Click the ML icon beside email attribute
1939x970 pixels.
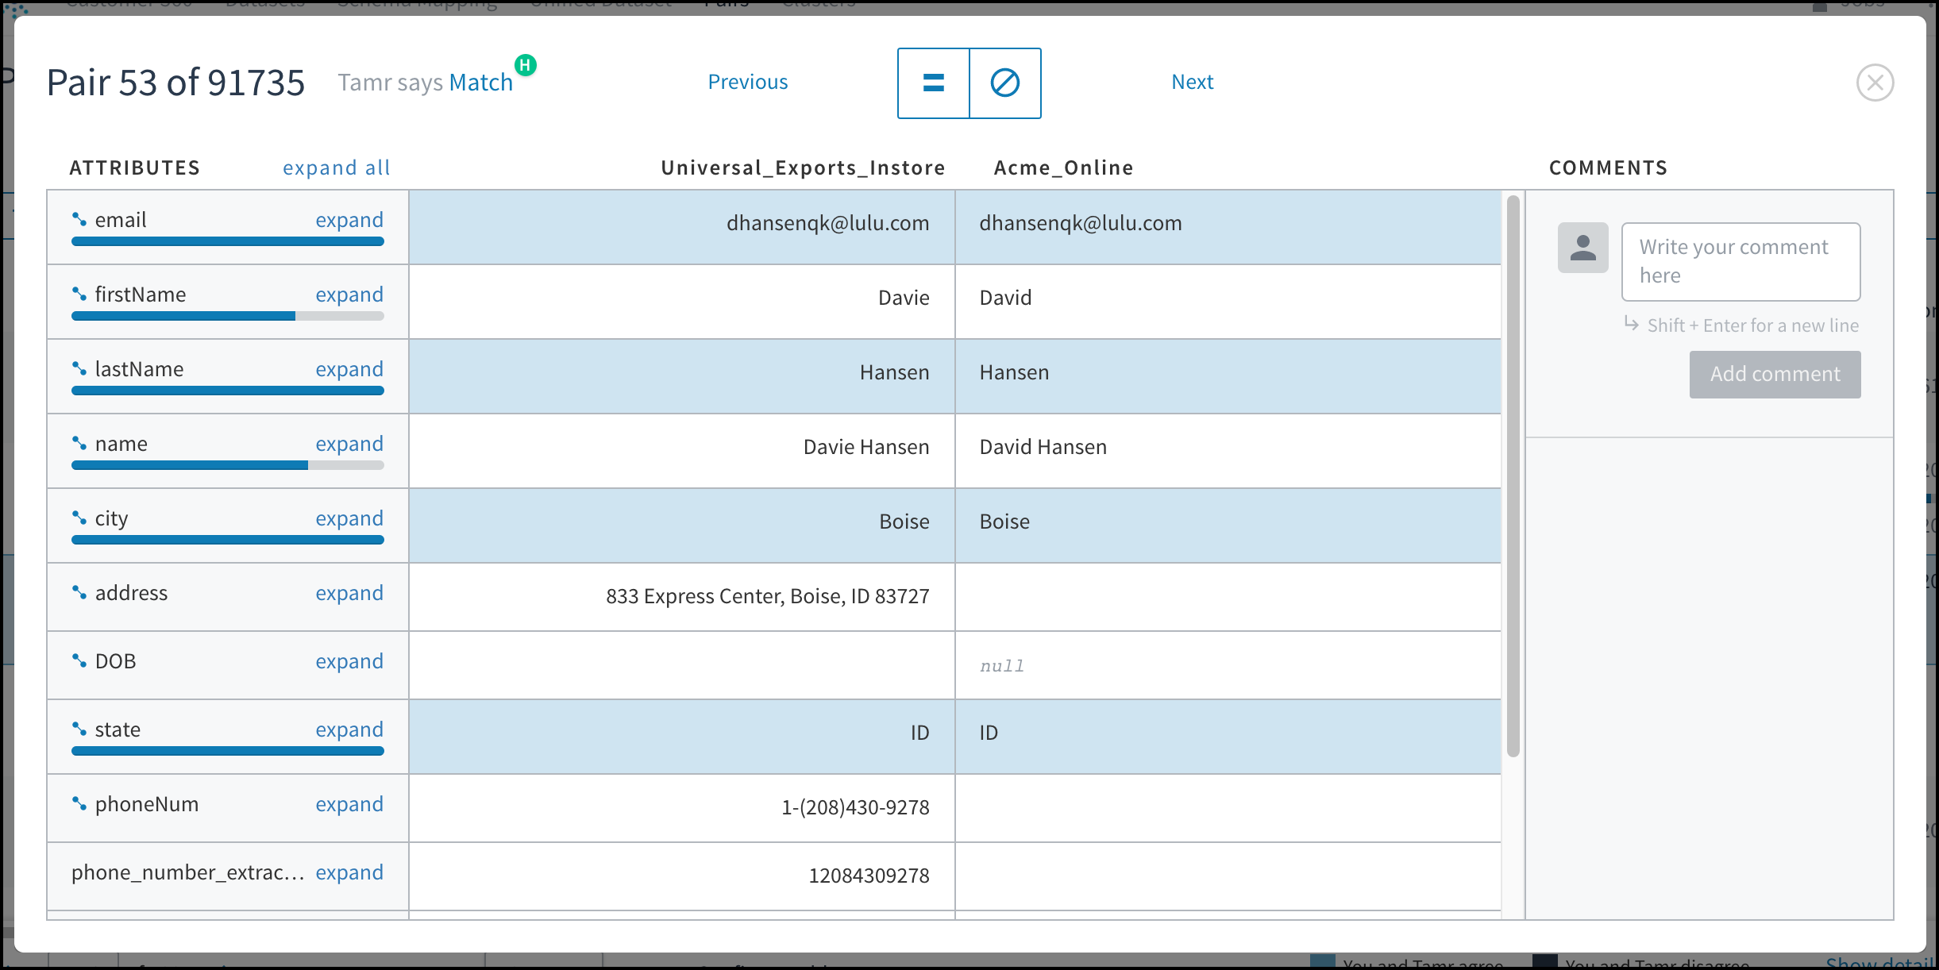79,219
